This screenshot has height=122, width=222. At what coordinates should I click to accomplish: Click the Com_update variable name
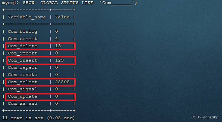(x=23, y=96)
